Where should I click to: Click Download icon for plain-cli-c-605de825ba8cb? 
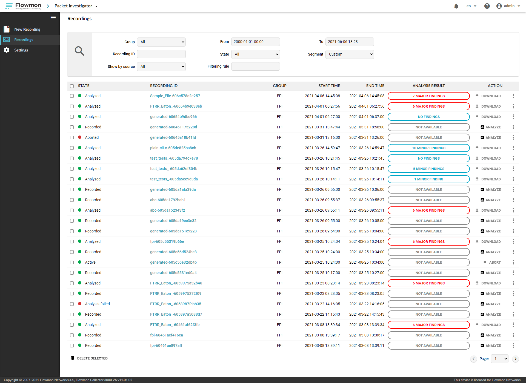477,148
